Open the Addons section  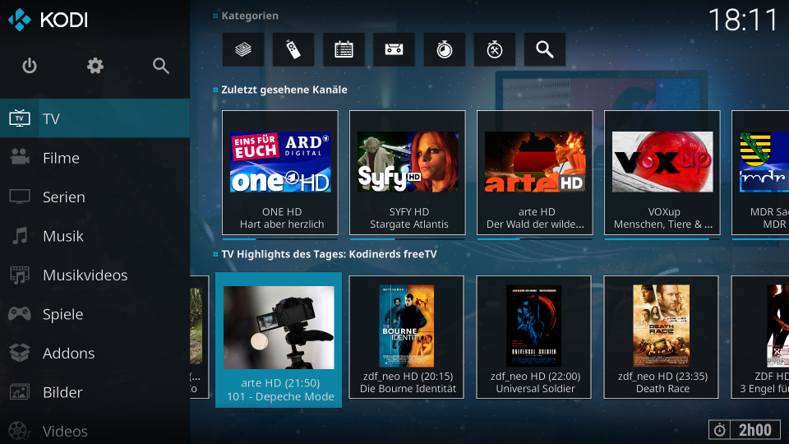coord(95,353)
